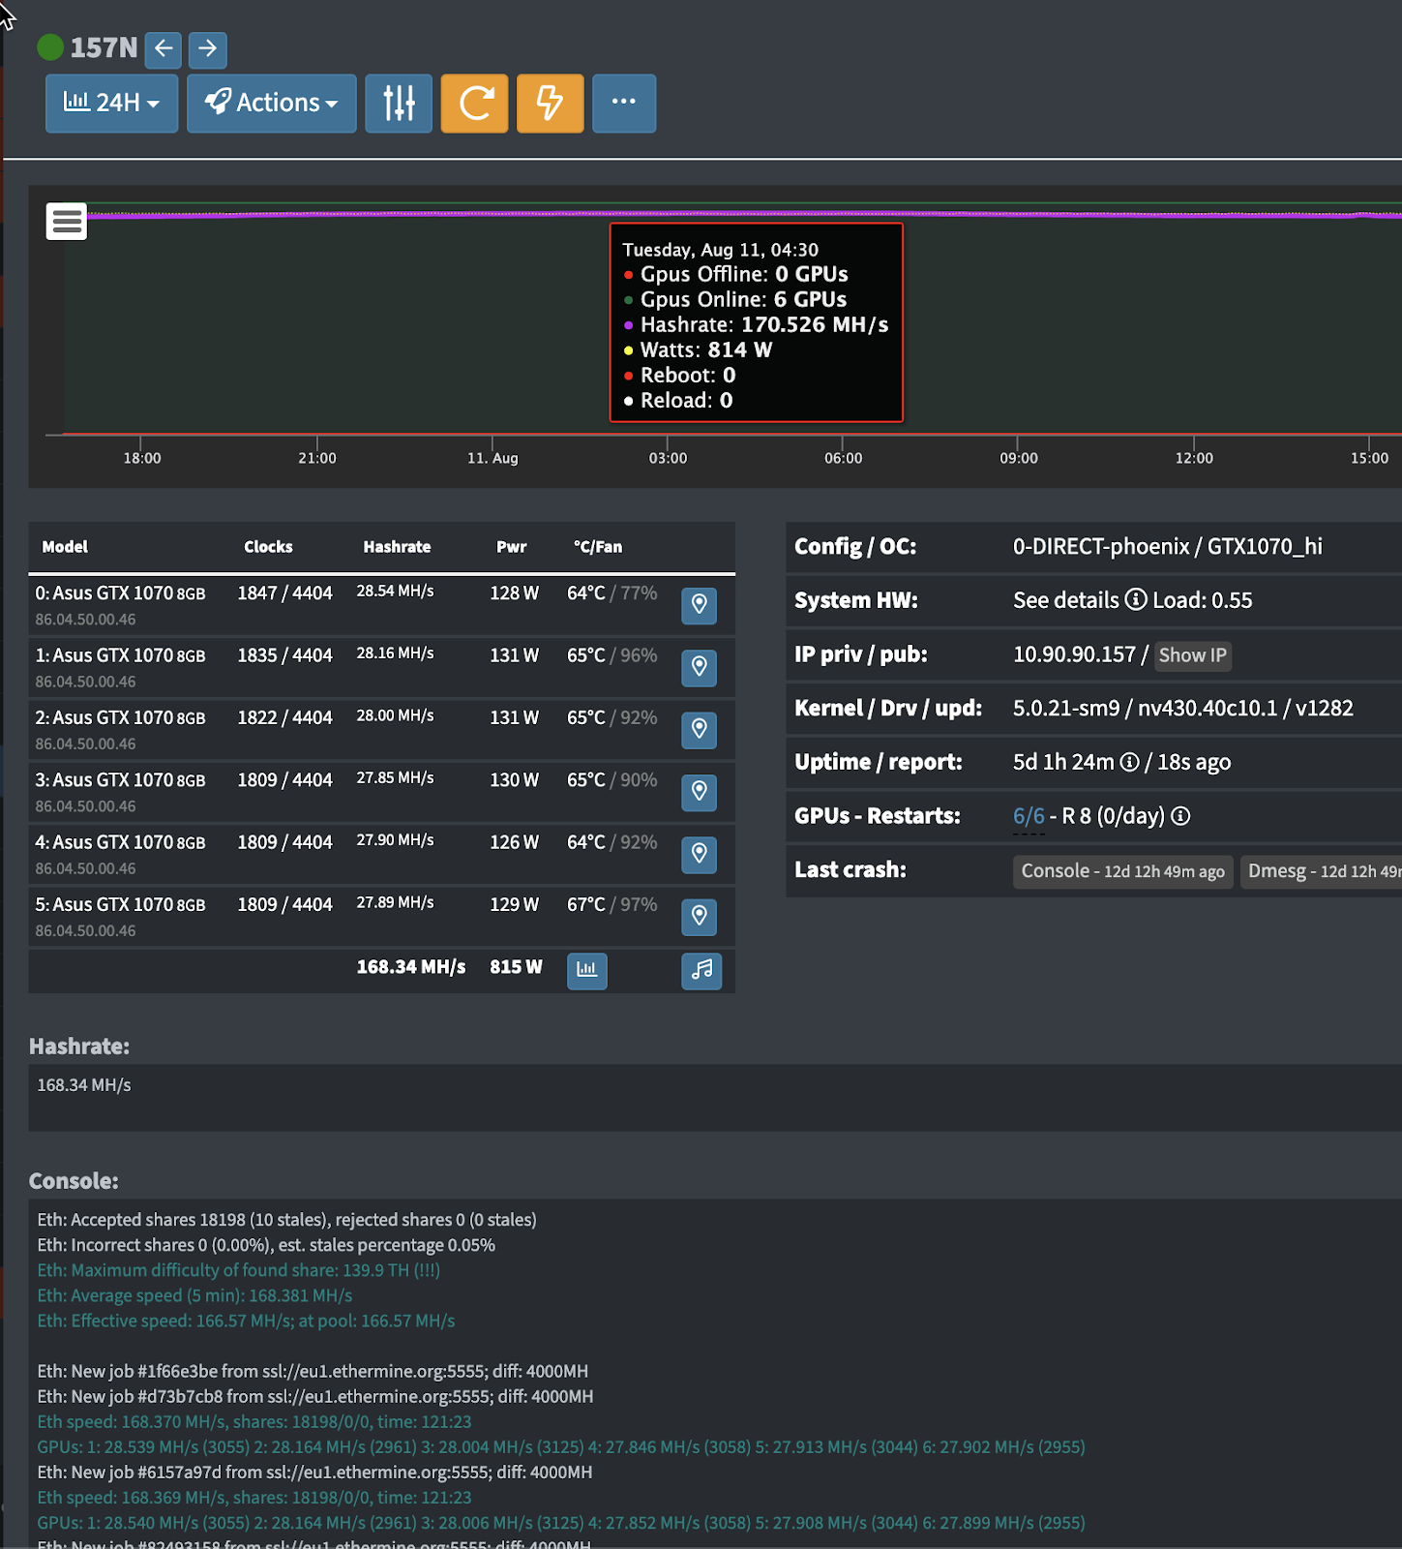Click the 06:00 mark on chart timeline
Screen dimensions: 1402x1549
click(843, 458)
